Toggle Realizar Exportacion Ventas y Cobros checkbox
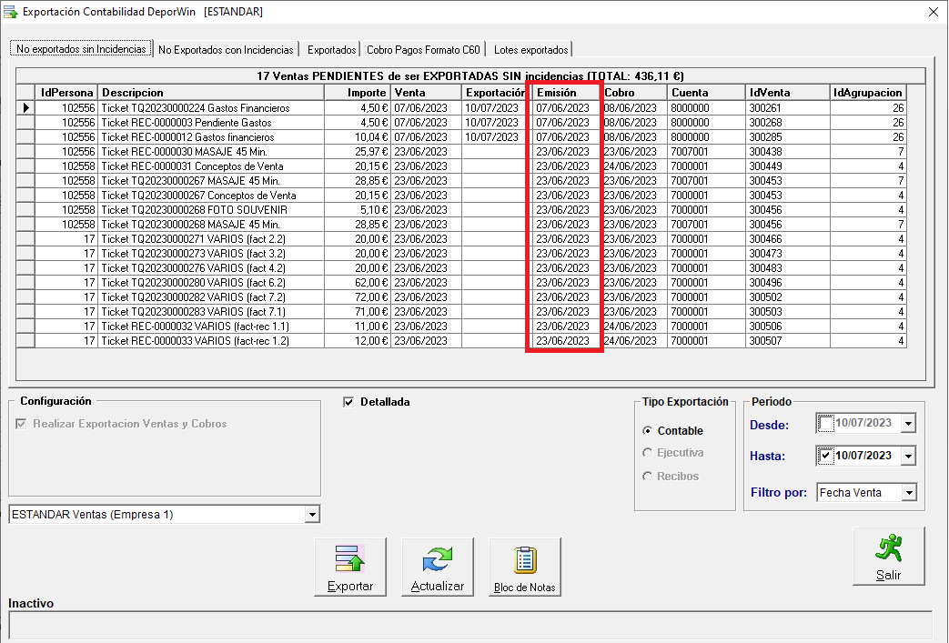Screen dimensions: 949x643 21,424
